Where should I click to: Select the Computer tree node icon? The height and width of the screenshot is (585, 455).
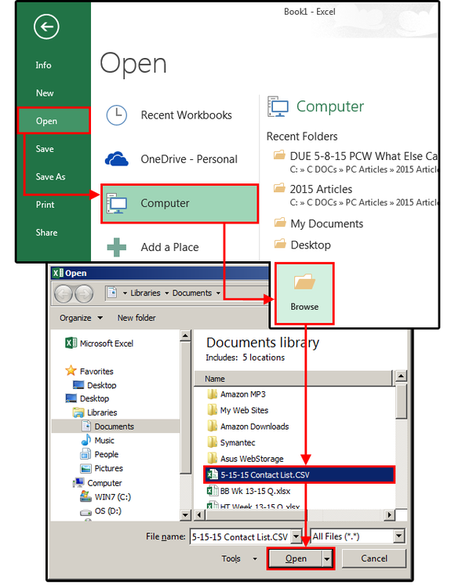[78, 482]
